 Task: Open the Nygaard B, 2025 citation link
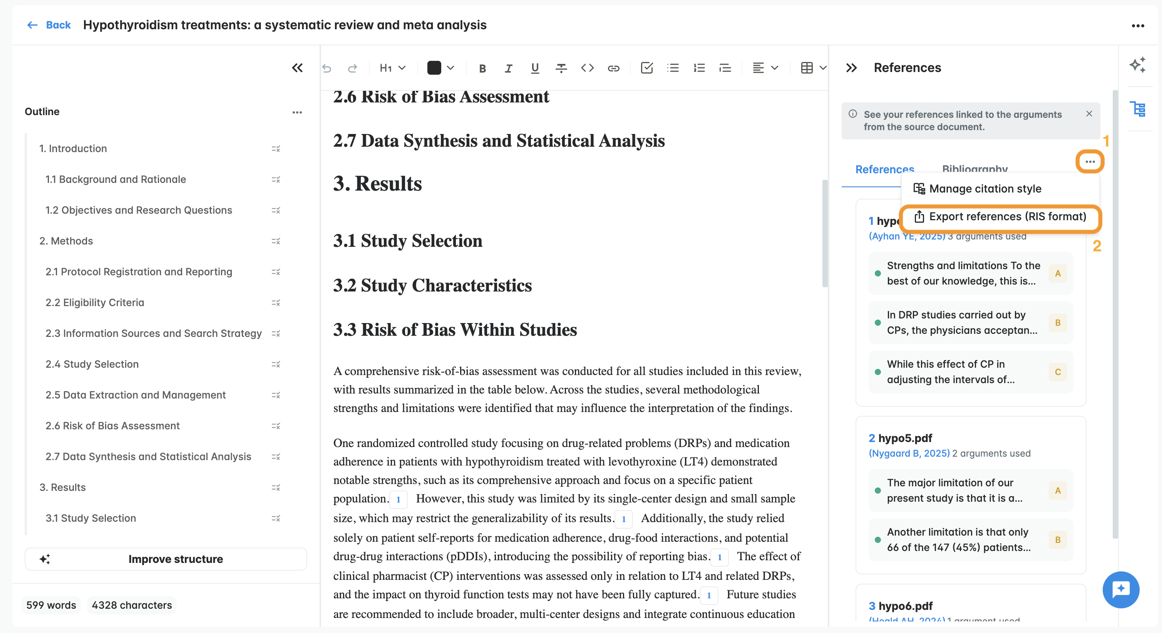tap(909, 454)
